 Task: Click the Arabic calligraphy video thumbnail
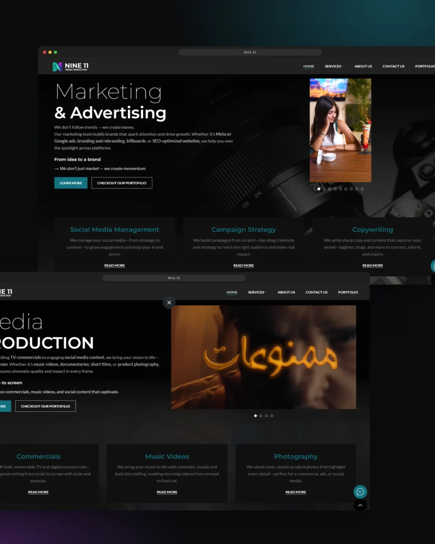263,357
